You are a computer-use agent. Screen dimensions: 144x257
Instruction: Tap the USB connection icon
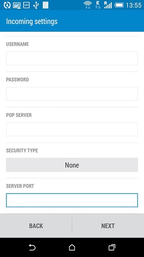pyautogui.click(x=36, y=5)
